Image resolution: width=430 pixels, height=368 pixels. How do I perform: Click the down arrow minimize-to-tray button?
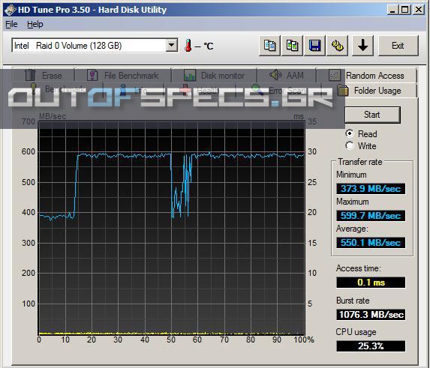(x=362, y=46)
